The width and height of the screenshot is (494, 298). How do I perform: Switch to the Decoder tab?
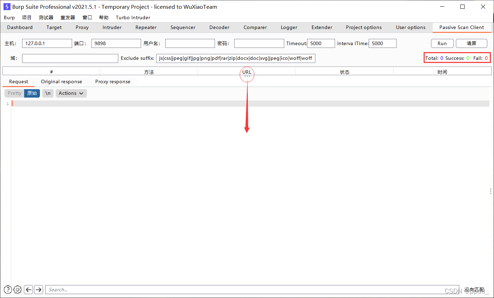click(x=219, y=27)
